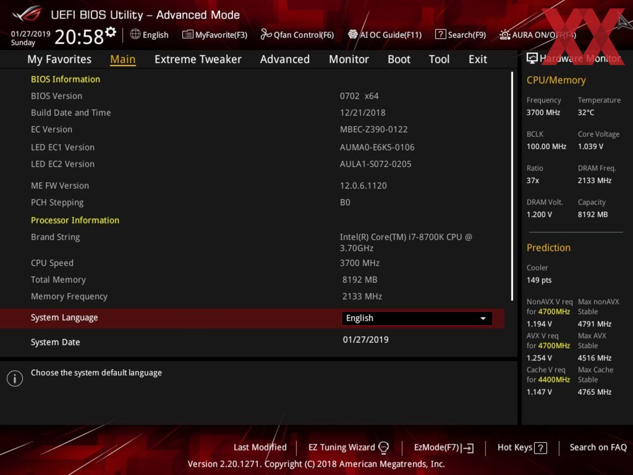Click the vertical scrollbar of main panel
Viewport: 633px width, 475px height.
pos(512,186)
